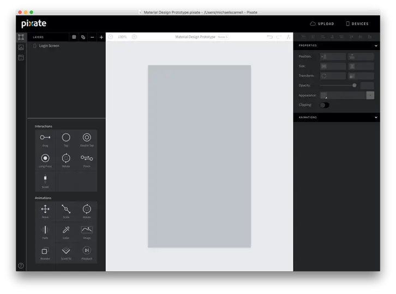The height and width of the screenshot is (294, 396).
Task: Pick the Scroll To animation
Action: [x=66, y=253]
